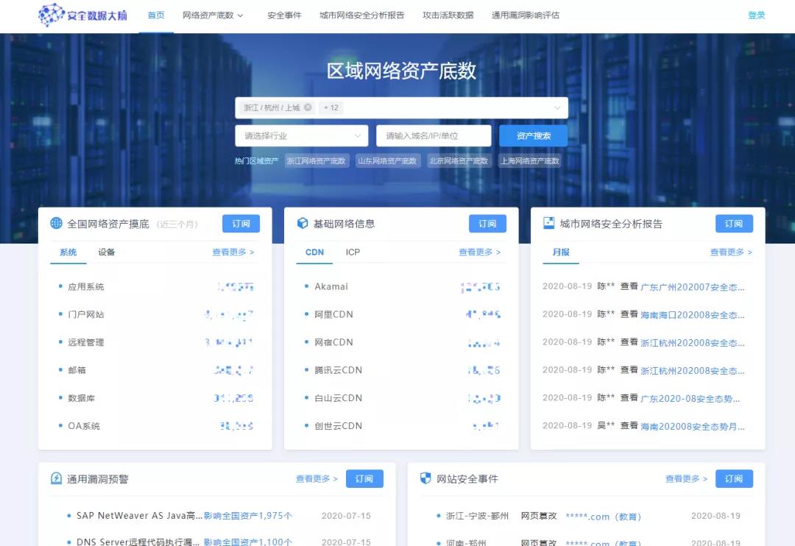This screenshot has height=546, width=795.
Task: Open 攻击活跃数据 in the top navigation
Action: pos(448,15)
